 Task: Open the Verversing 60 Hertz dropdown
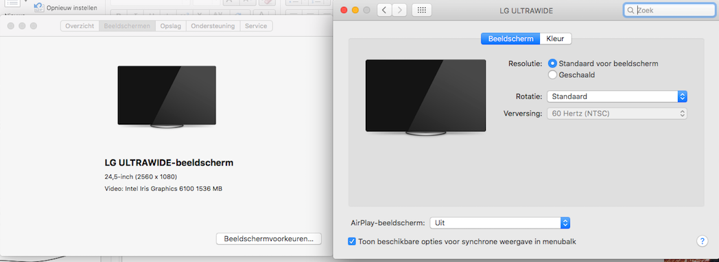(617, 114)
